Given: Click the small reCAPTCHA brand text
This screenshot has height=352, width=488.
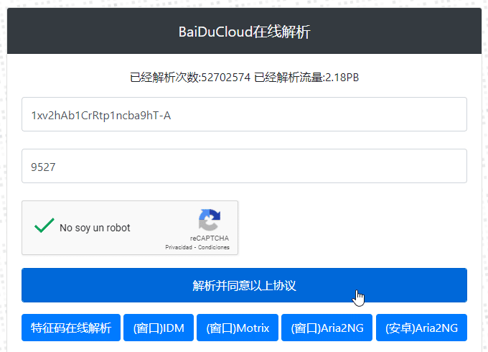Looking at the screenshot, I should coord(210,238).
